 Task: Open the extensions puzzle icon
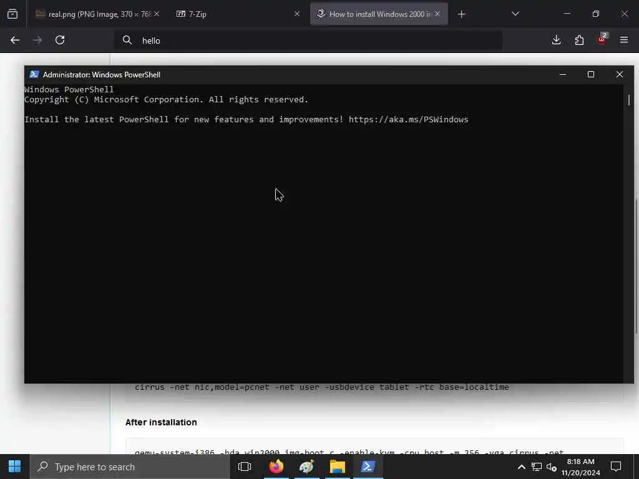pyautogui.click(x=579, y=40)
